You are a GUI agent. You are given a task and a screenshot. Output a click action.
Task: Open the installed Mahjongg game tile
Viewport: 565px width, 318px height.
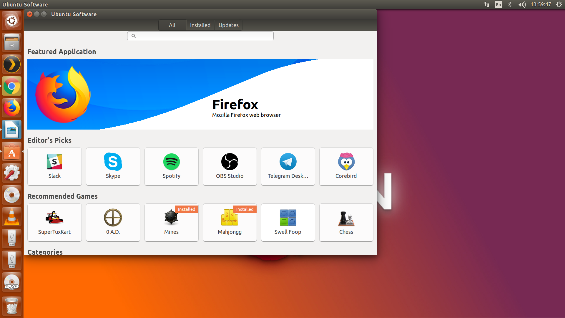pyautogui.click(x=230, y=223)
